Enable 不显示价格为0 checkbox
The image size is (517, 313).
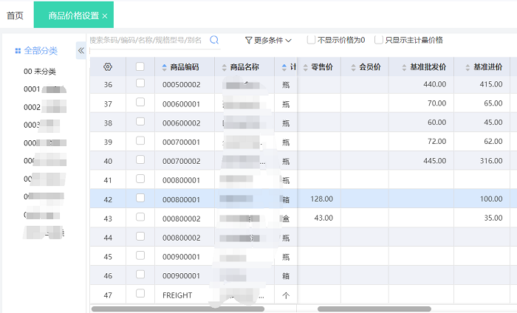click(x=311, y=40)
